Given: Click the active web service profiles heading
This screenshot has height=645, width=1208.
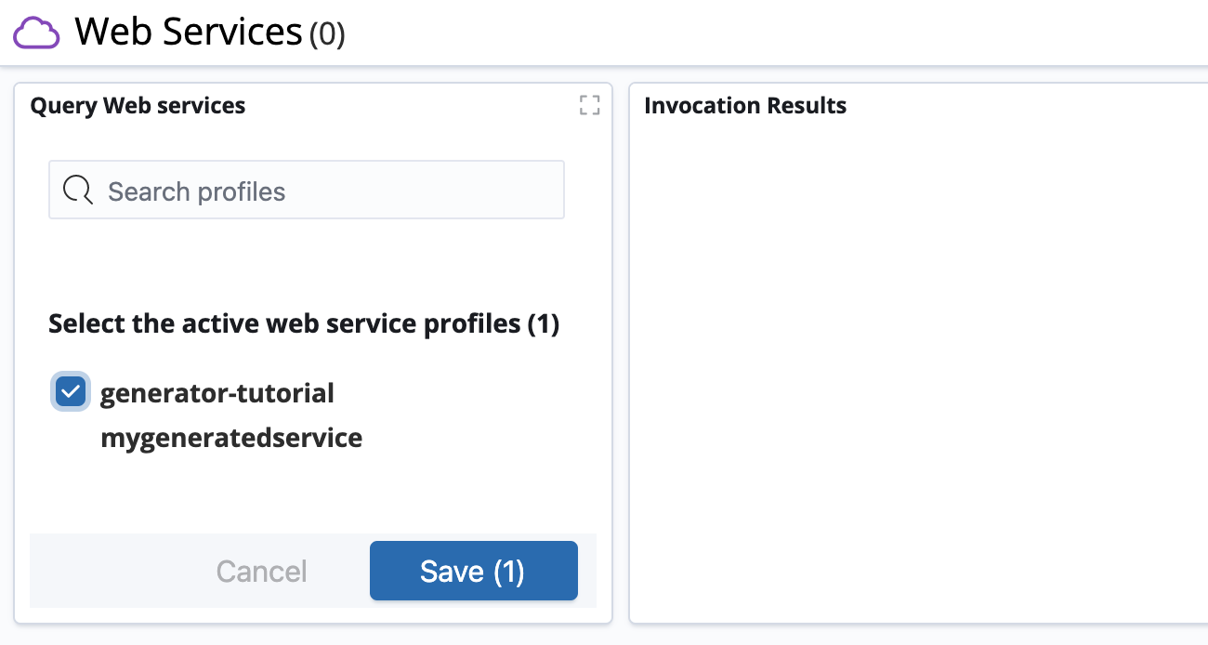Looking at the screenshot, I should point(303,322).
